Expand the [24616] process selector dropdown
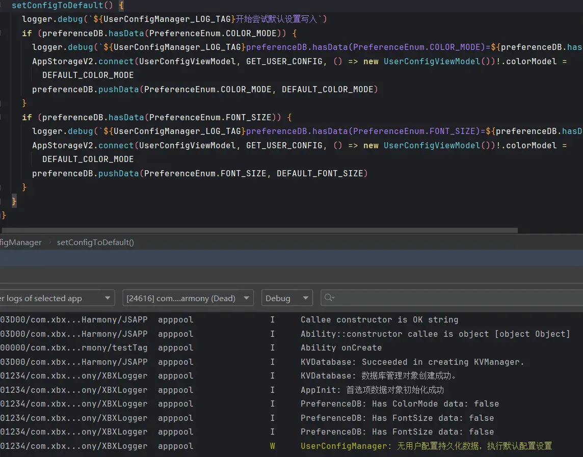This screenshot has height=457, width=583. (x=188, y=298)
